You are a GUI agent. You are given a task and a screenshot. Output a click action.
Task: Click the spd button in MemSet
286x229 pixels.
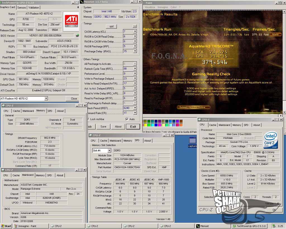pyautogui.click(x=111, y=26)
